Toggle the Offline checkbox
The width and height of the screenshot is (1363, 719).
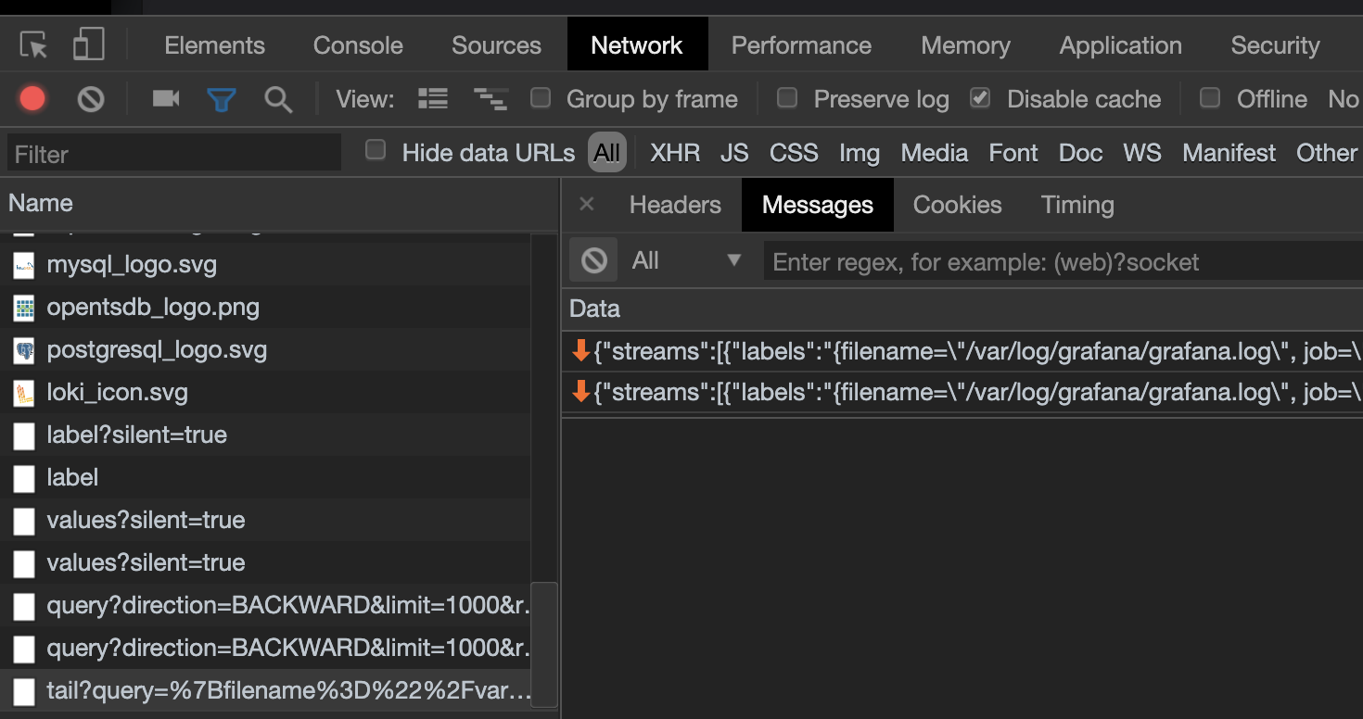point(1210,98)
